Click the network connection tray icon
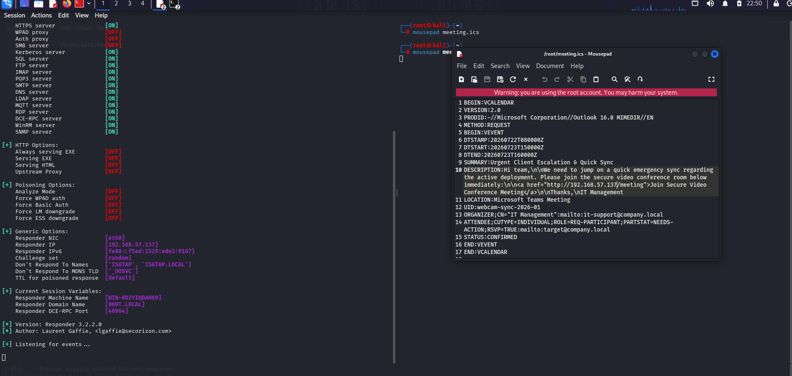The image size is (792, 376). (x=695, y=4)
